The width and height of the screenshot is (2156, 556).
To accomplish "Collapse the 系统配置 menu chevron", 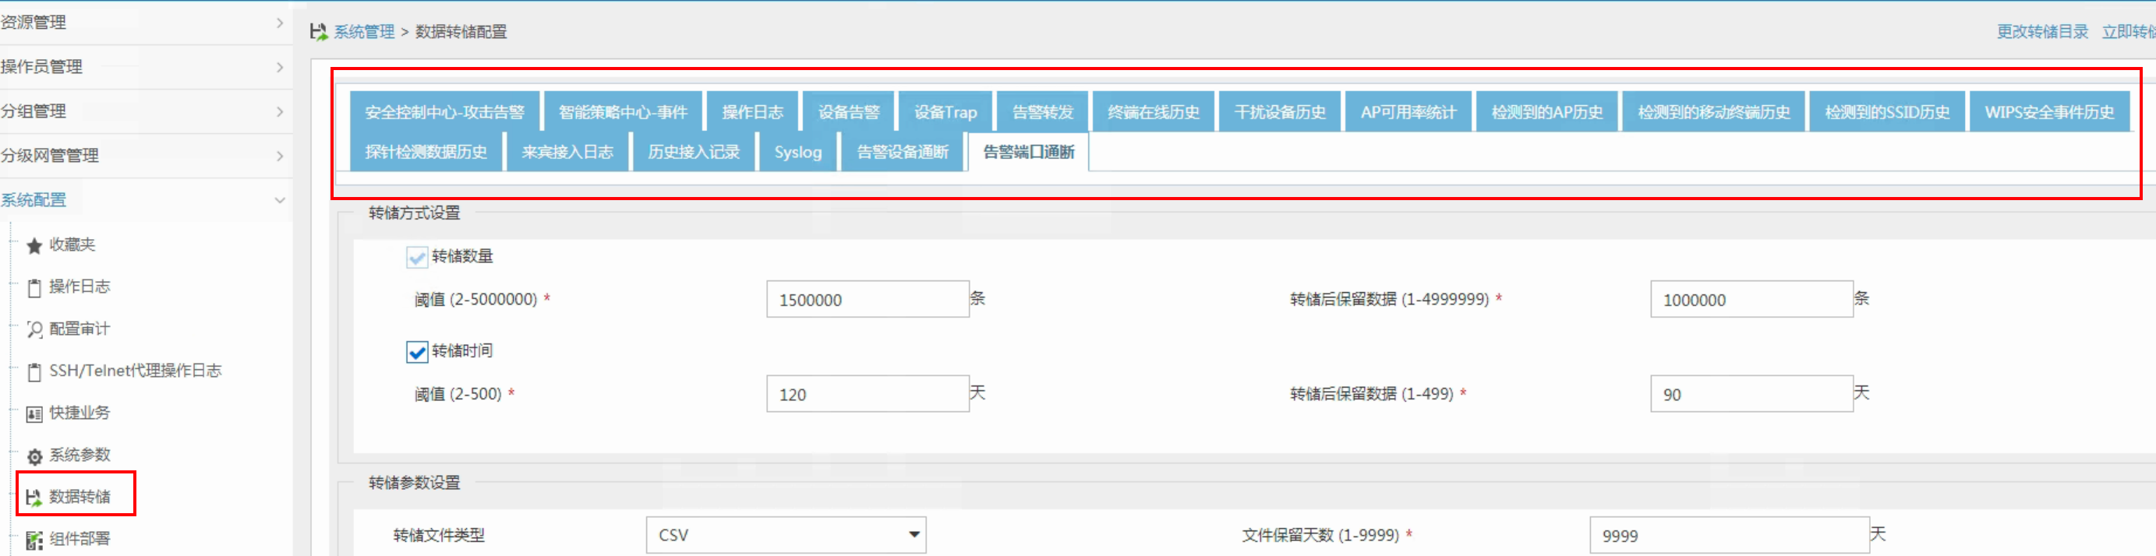I will pos(281,200).
